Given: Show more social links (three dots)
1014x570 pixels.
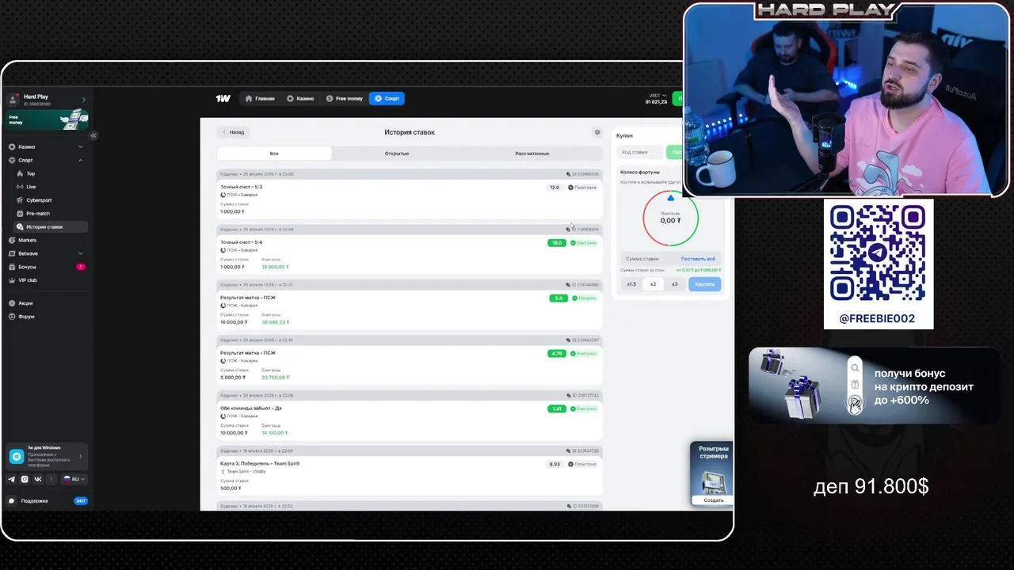Looking at the screenshot, I should pyautogui.click(x=51, y=479).
